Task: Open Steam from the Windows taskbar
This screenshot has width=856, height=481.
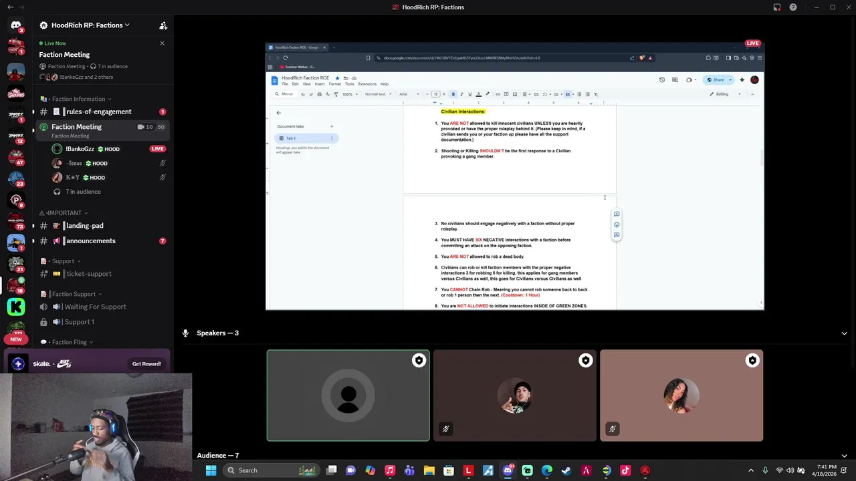Action: click(566, 470)
